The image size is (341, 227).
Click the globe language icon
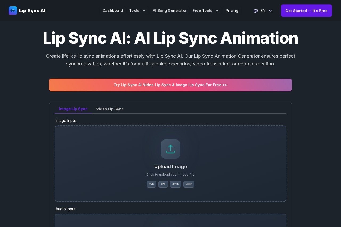[255, 11]
